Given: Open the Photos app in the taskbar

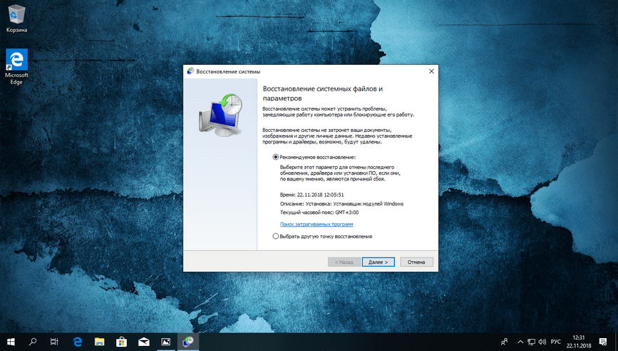Looking at the screenshot, I should [166, 342].
